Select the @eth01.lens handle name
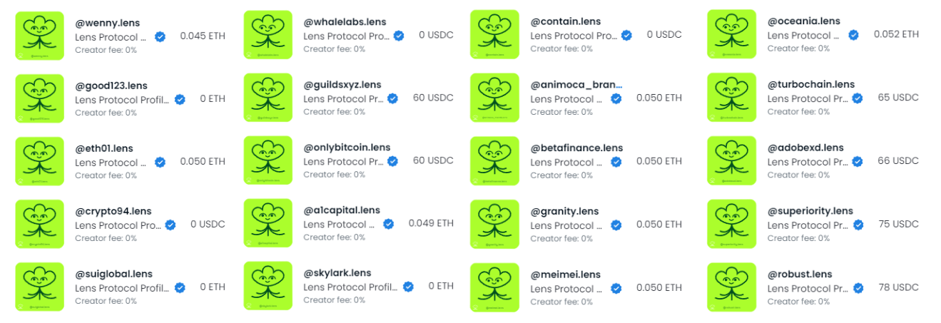This screenshot has height=323, width=941. (104, 148)
